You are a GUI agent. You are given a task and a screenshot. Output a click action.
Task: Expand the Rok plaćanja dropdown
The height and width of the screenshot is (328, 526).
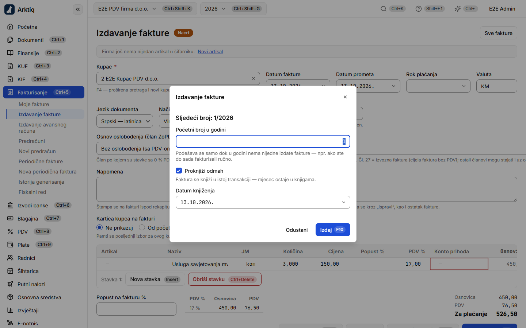click(438, 86)
